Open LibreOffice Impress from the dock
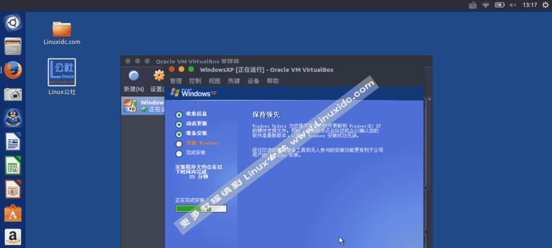 pos(13,189)
